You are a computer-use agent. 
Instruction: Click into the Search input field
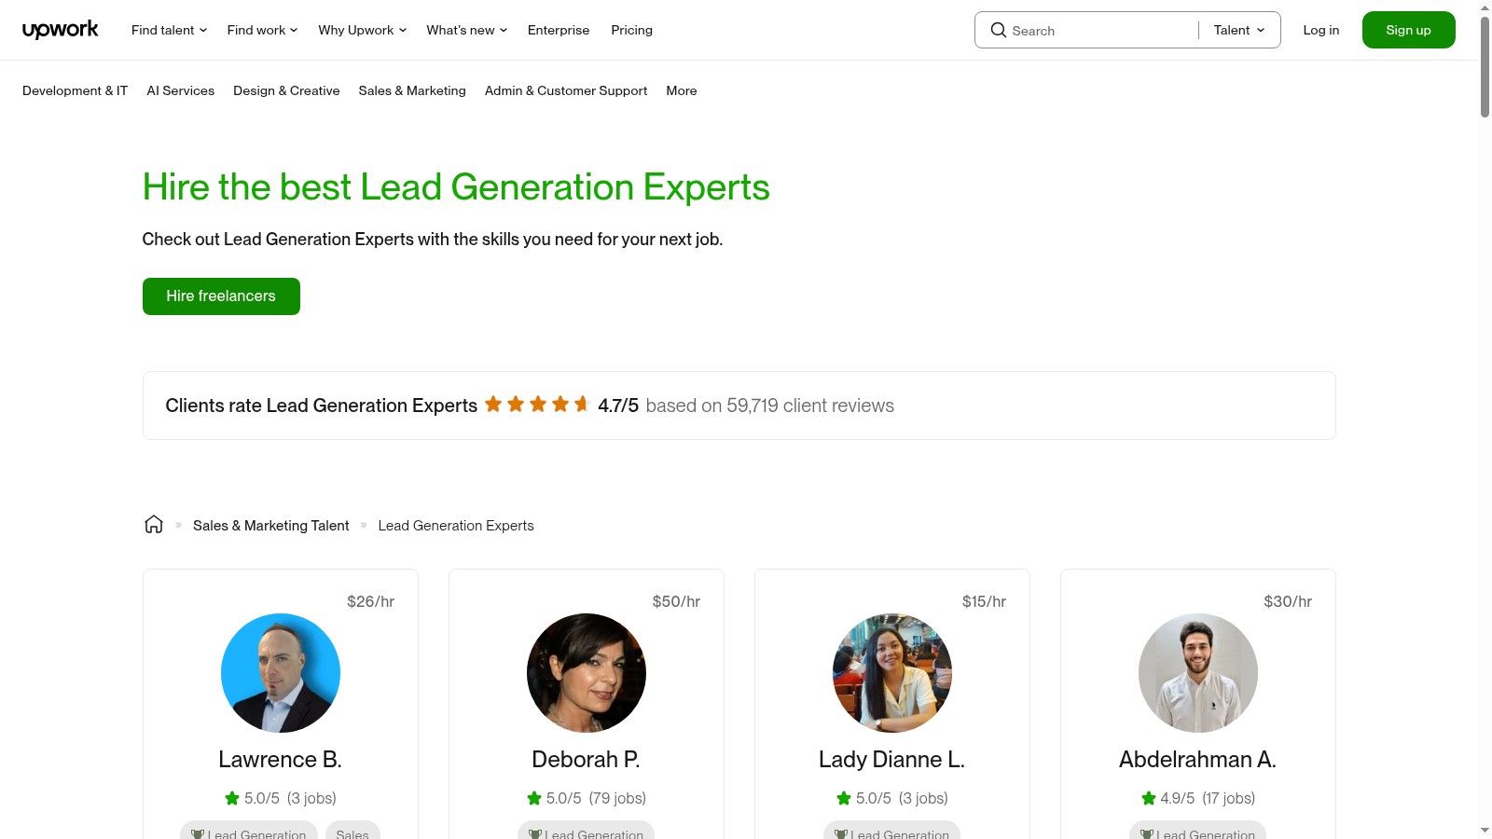click(x=1100, y=31)
